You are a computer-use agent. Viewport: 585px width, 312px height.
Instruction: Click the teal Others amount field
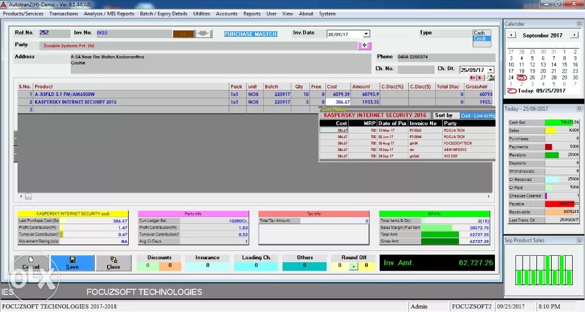[304, 266]
